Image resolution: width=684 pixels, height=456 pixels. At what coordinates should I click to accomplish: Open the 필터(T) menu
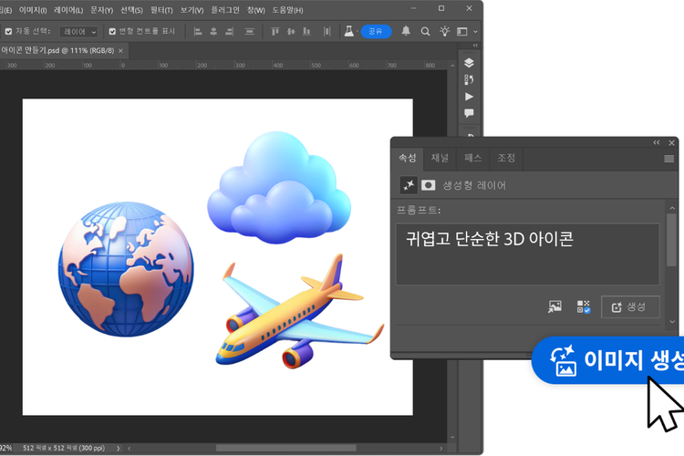click(161, 10)
